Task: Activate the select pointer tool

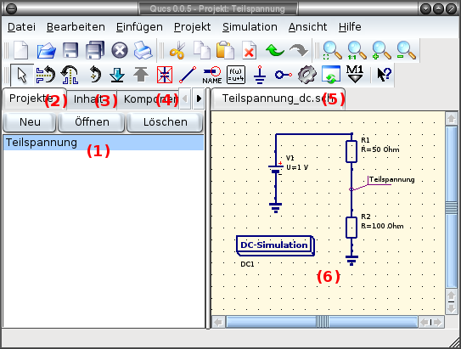Action: (x=22, y=75)
